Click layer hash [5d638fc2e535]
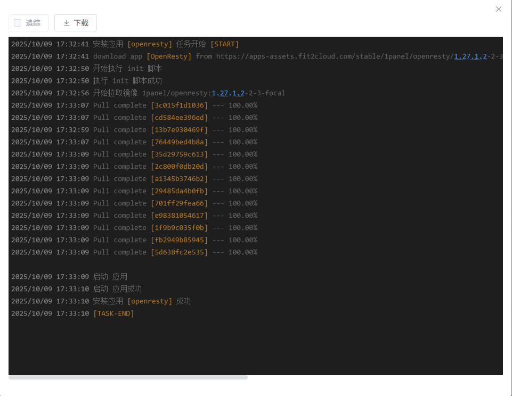 (x=179, y=252)
